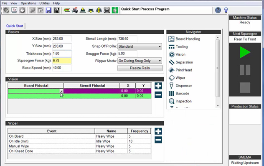
Task: Click the Base Speed input field
Action: tap(62, 68)
